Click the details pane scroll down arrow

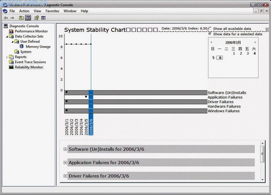pos(262,179)
